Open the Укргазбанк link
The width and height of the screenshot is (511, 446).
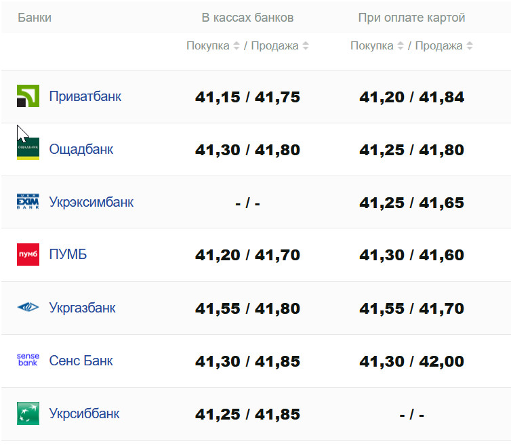82,308
